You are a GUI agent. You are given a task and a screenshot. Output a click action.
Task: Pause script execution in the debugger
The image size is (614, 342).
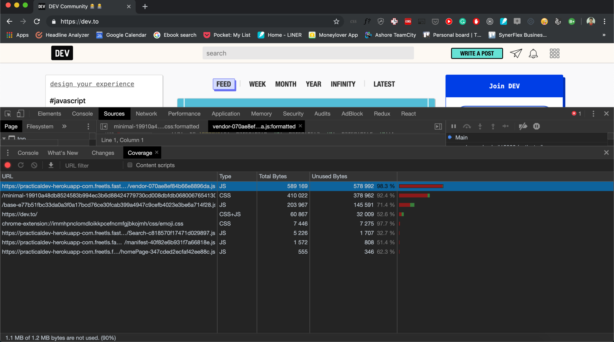tap(453, 126)
